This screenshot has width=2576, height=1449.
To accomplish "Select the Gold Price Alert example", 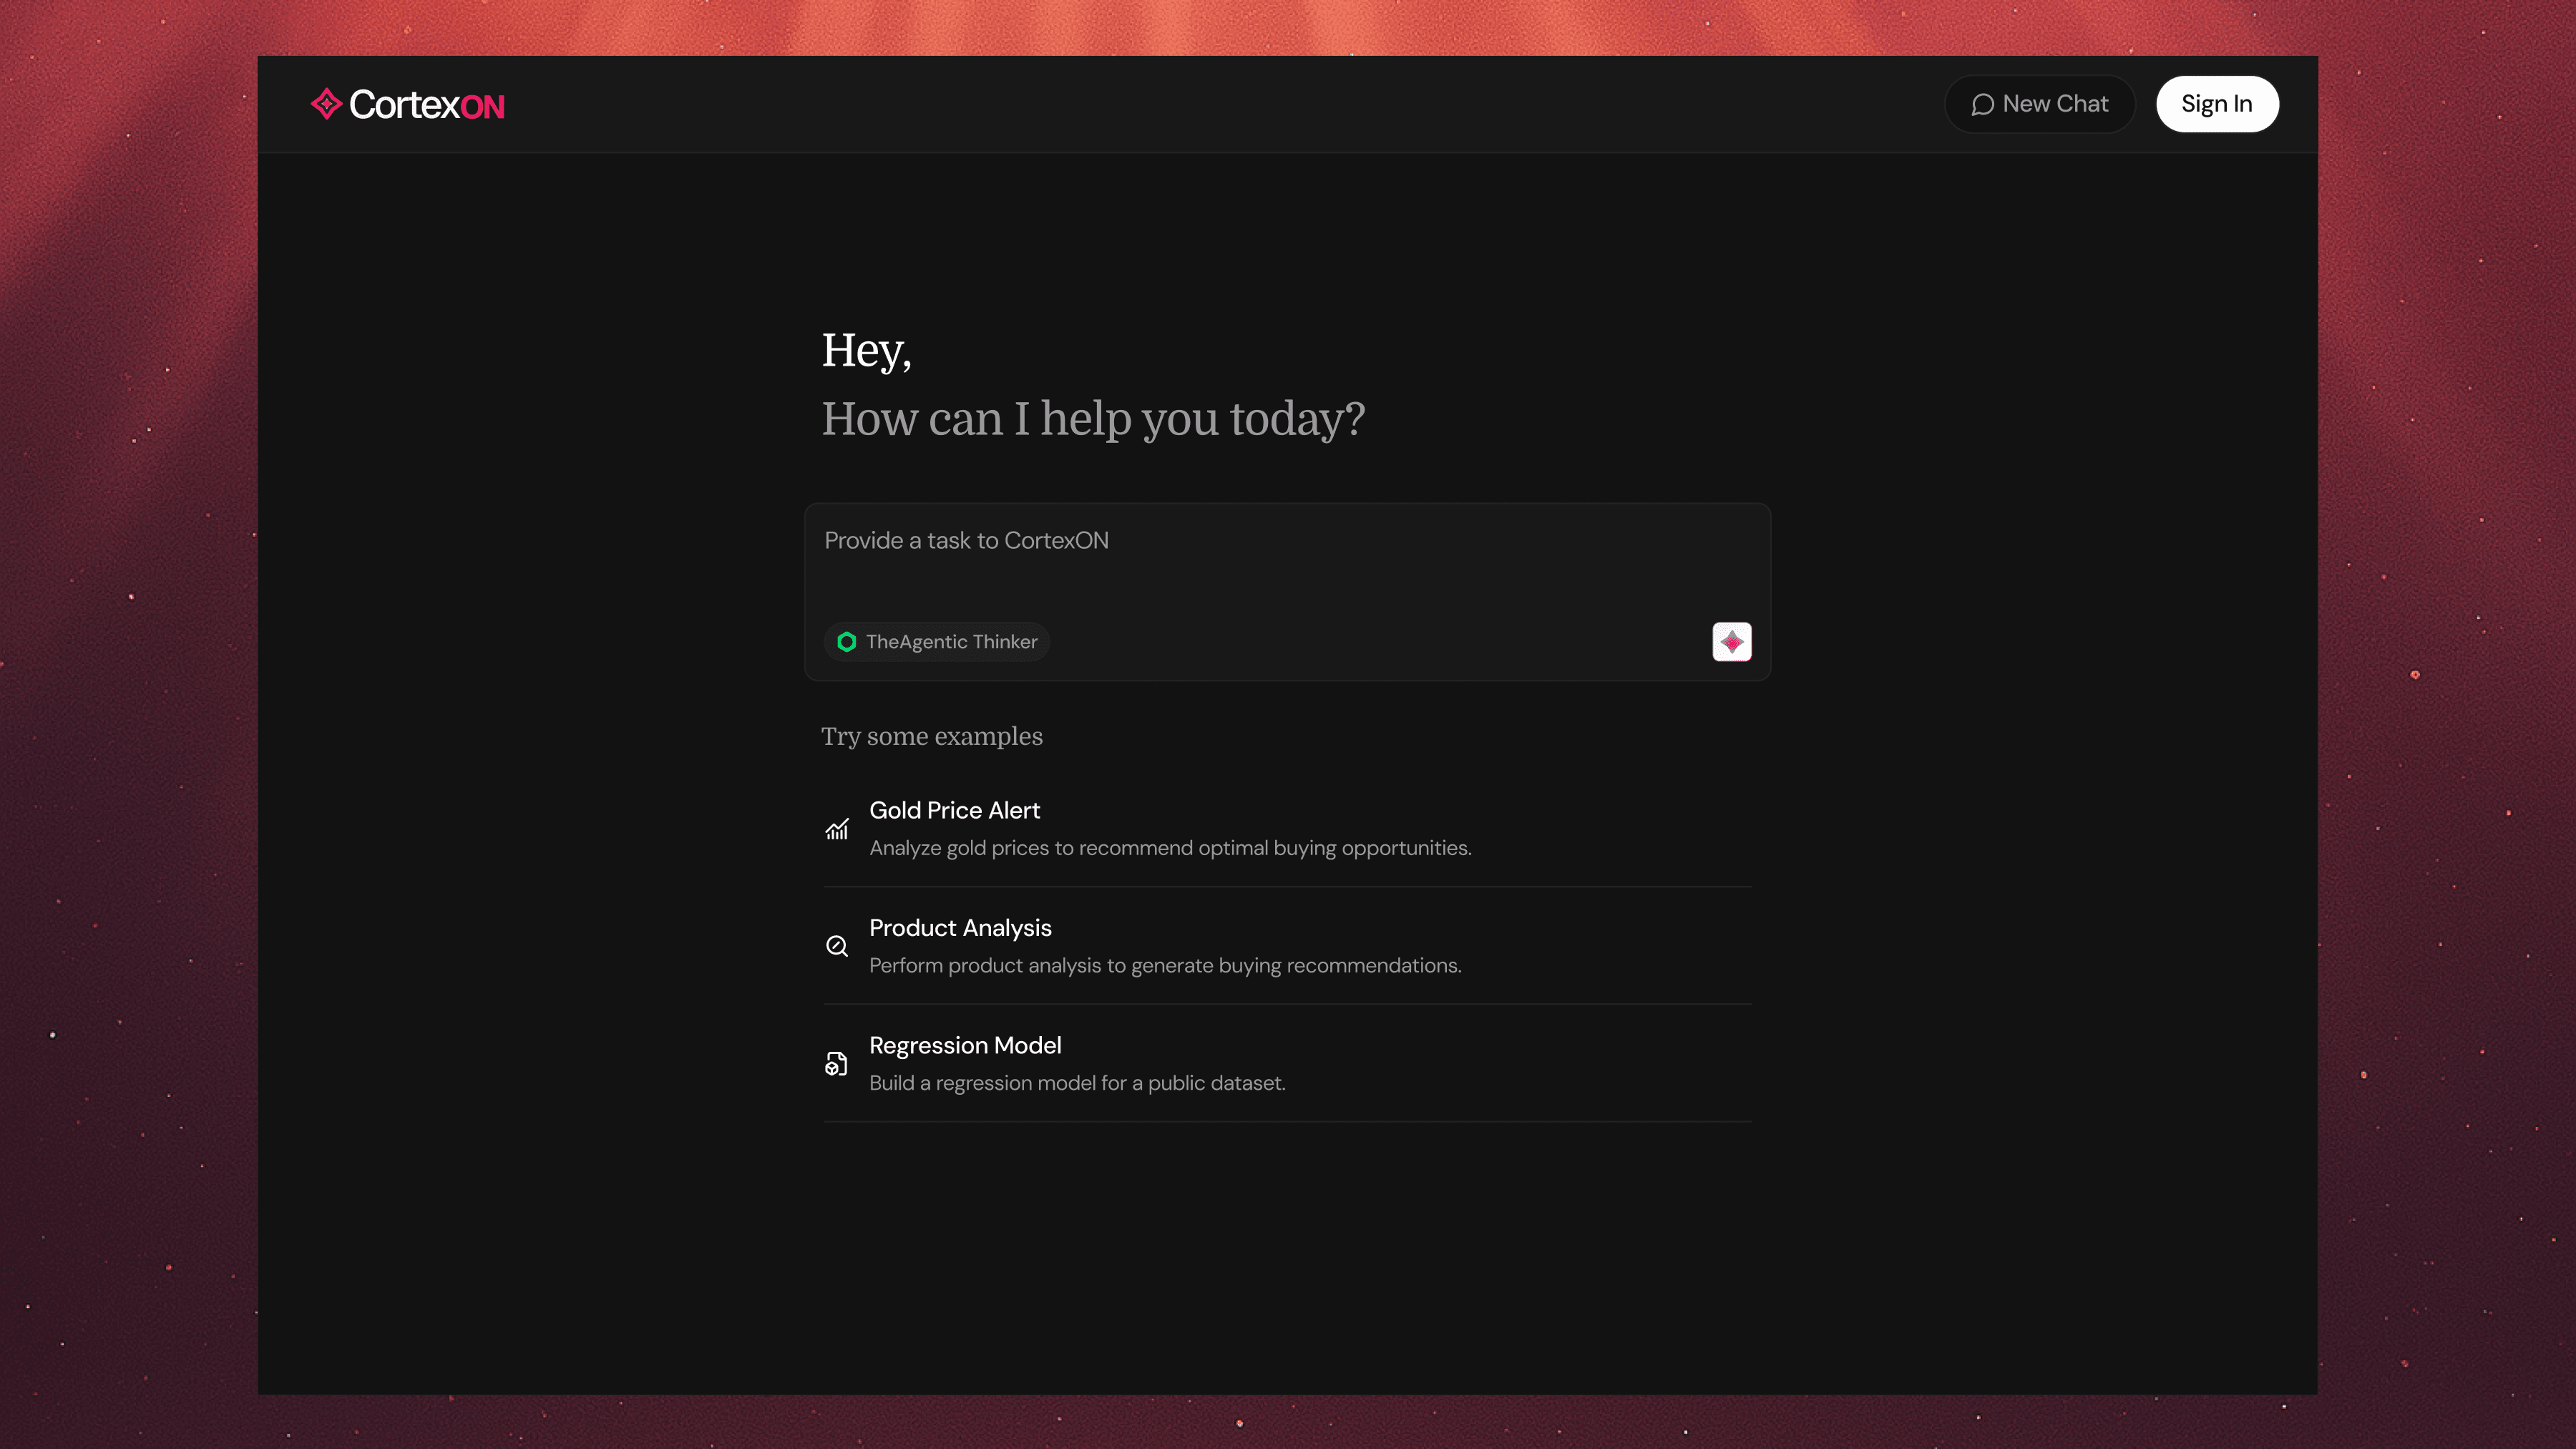I will (1287, 829).
